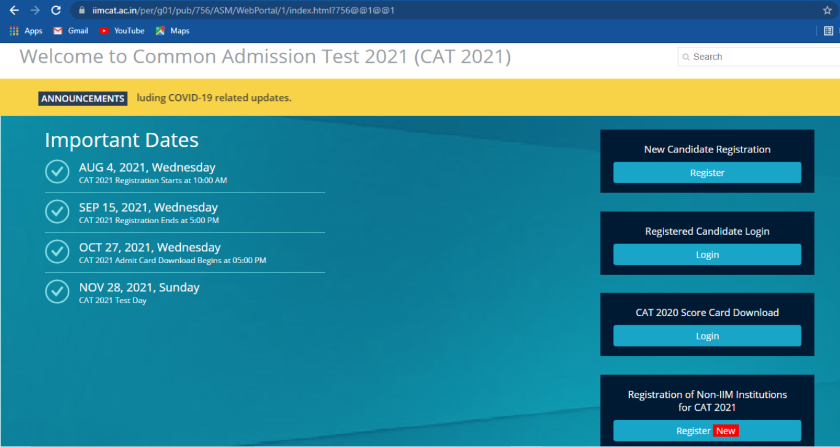Click Register under New Candidate Registration
This screenshot has width=840, height=447.
[x=707, y=173]
